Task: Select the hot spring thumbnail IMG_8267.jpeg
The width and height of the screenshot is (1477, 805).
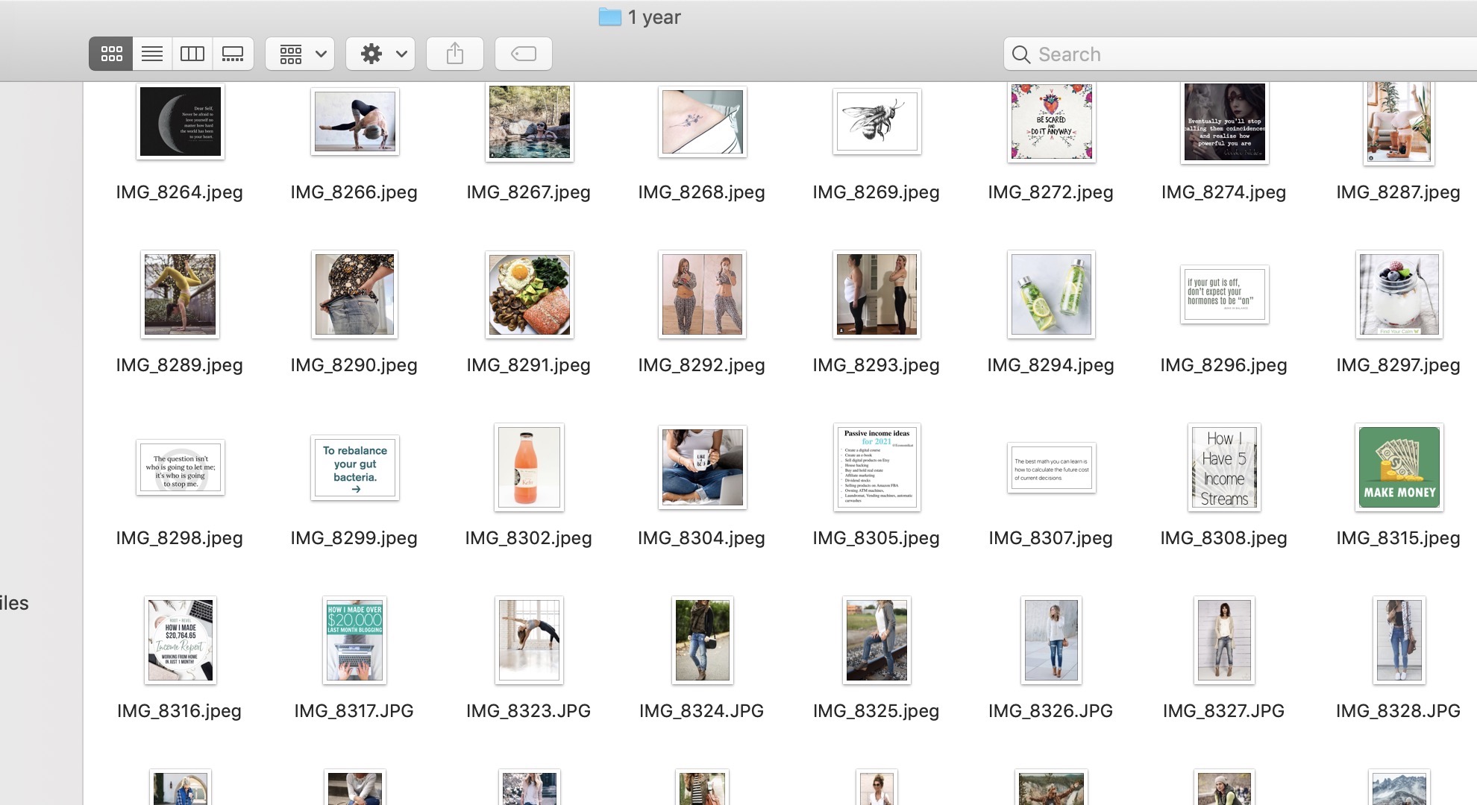Action: (530, 121)
